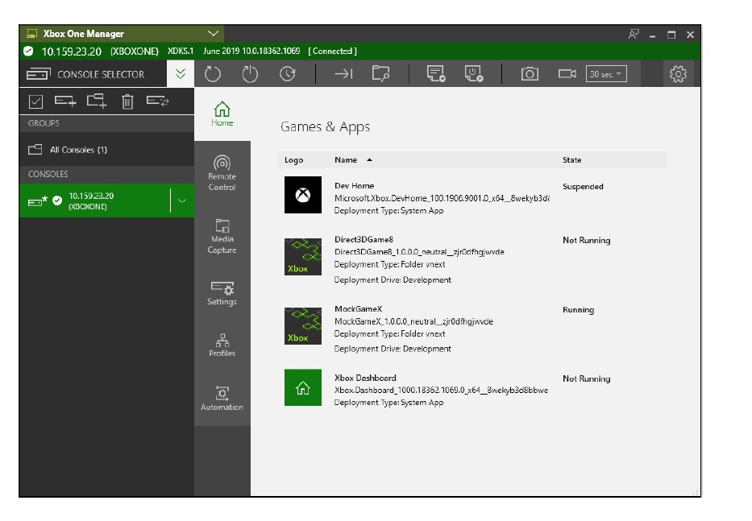752x521 pixels.
Task: Click the reboot console circular arrow icon
Action: tap(213, 74)
